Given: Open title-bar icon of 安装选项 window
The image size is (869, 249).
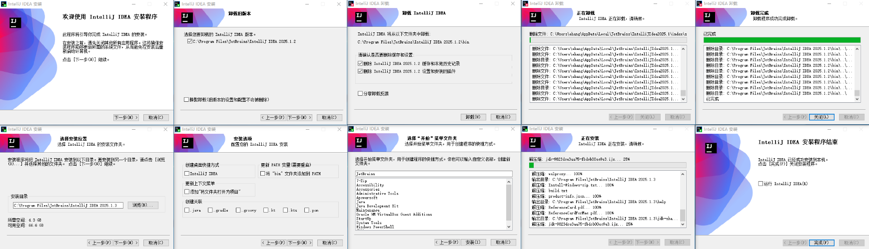Looking at the screenshot, I should [177, 129].
